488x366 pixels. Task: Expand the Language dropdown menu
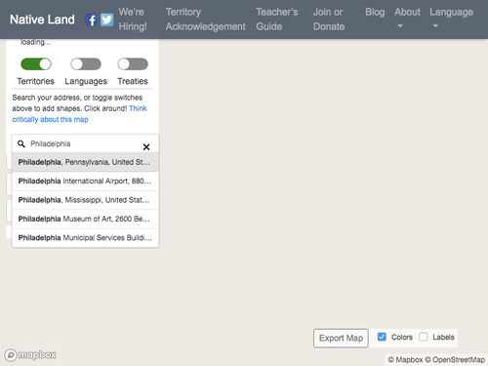click(x=451, y=19)
